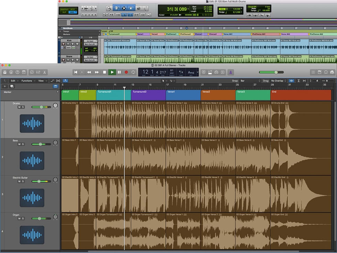The image size is (337, 253).
Task: Open the Loop Browser icon
Action: click(x=326, y=72)
